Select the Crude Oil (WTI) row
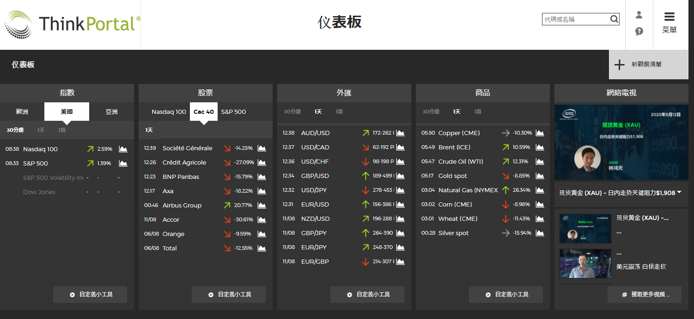This screenshot has height=319, width=694. tap(483, 161)
